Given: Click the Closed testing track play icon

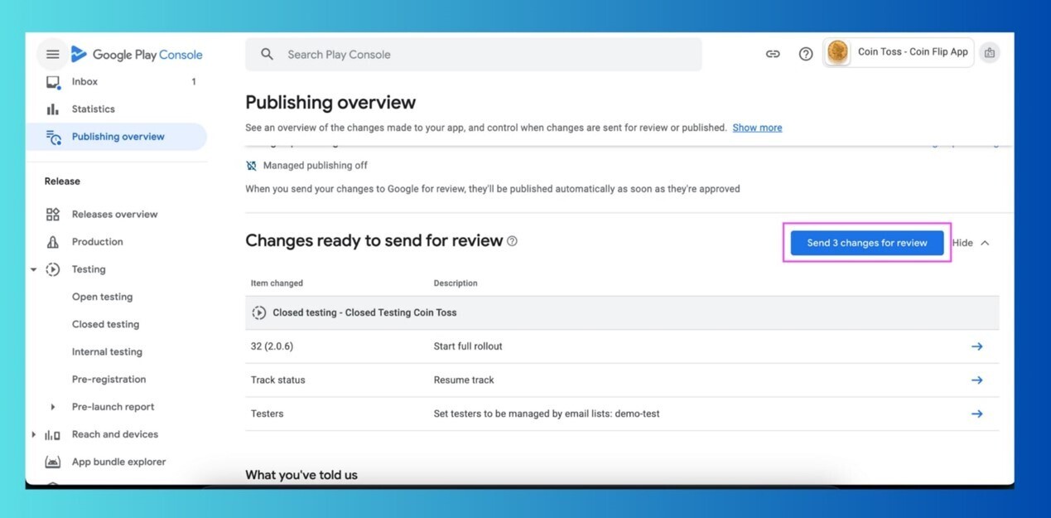Looking at the screenshot, I should [x=258, y=313].
